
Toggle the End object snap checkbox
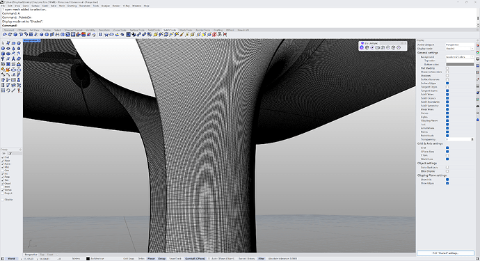[3, 157]
